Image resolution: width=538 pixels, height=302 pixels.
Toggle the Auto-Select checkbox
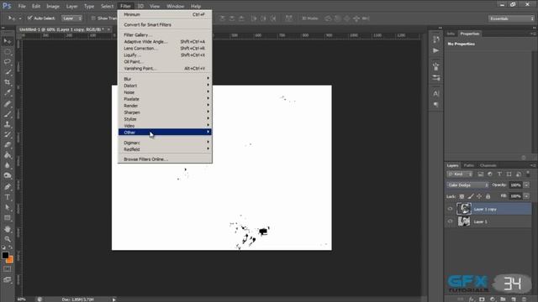(30, 18)
